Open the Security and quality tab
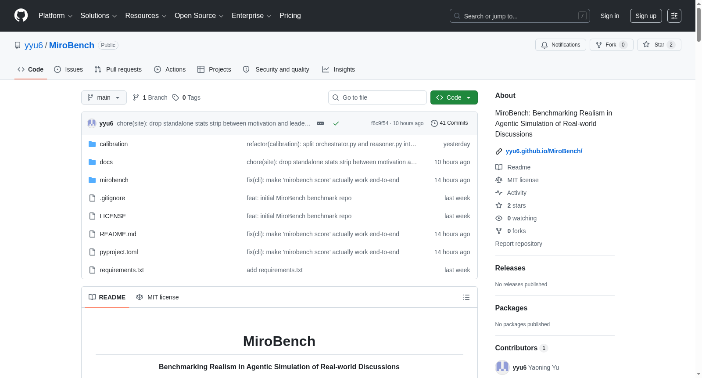This screenshot has height=378, width=702. coord(276,69)
